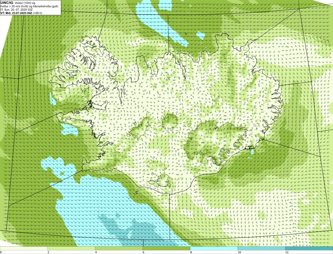
Task: Click the "6" label on color scale
Action: pos(144,252)
